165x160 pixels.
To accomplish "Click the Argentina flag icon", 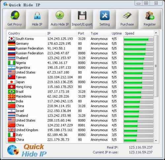I will (x=12, y=67).
